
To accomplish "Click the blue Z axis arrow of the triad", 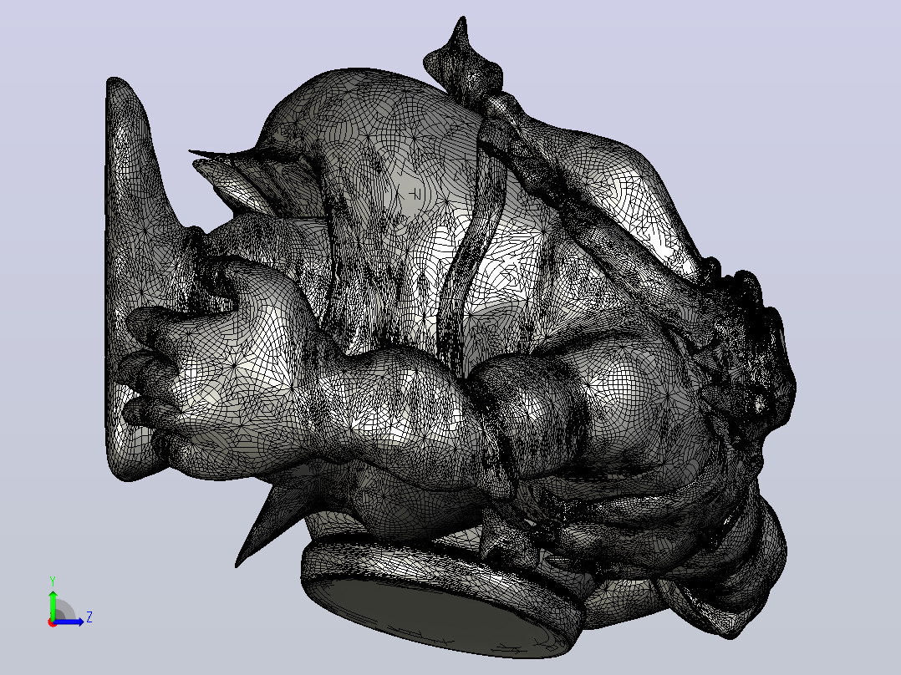I will 69,622.
